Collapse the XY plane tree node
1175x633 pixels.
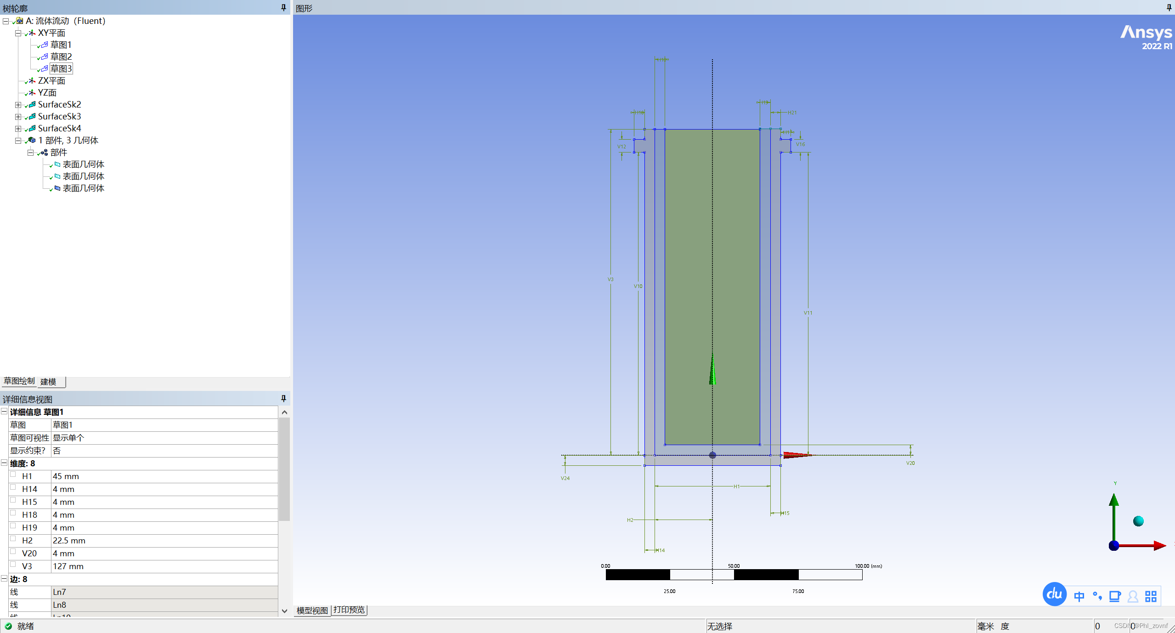(x=18, y=33)
